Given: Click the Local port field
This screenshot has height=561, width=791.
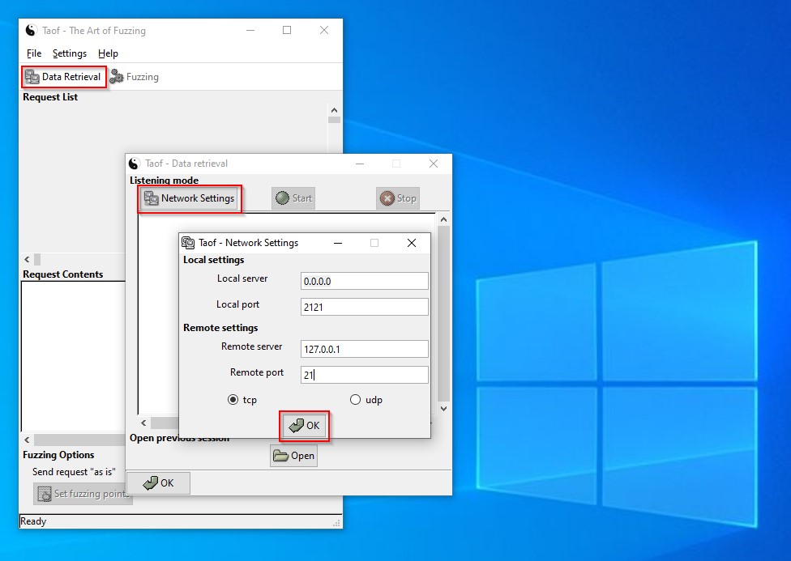Looking at the screenshot, I should click(364, 307).
